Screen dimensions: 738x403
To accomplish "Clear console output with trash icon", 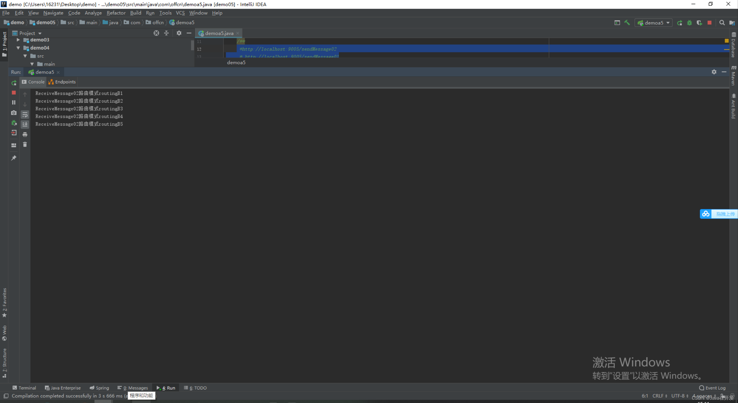I will [25, 145].
